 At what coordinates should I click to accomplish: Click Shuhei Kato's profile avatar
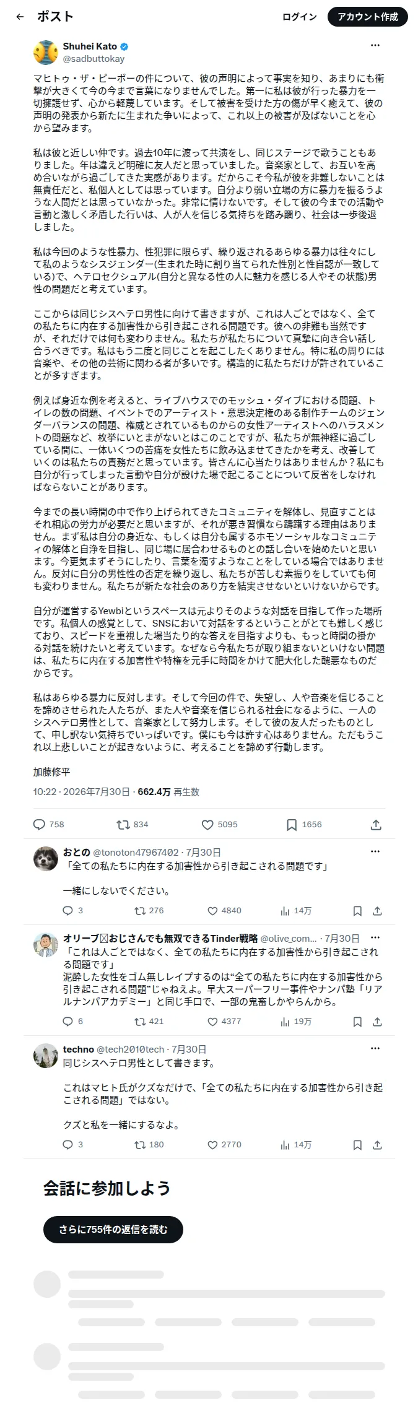[x=45, y=53]
